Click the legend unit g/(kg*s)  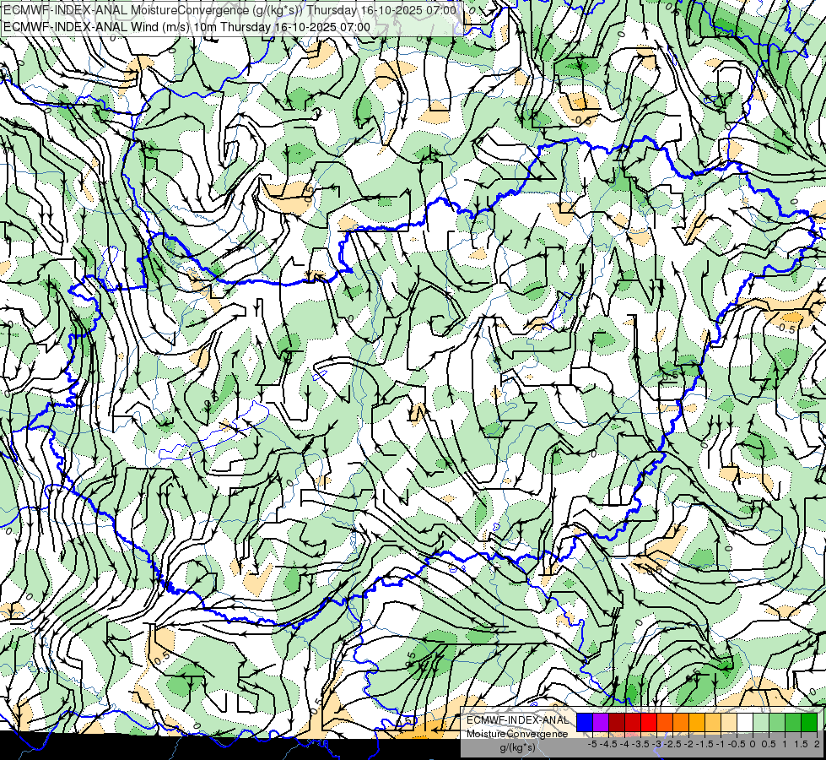tap(517, 748)
